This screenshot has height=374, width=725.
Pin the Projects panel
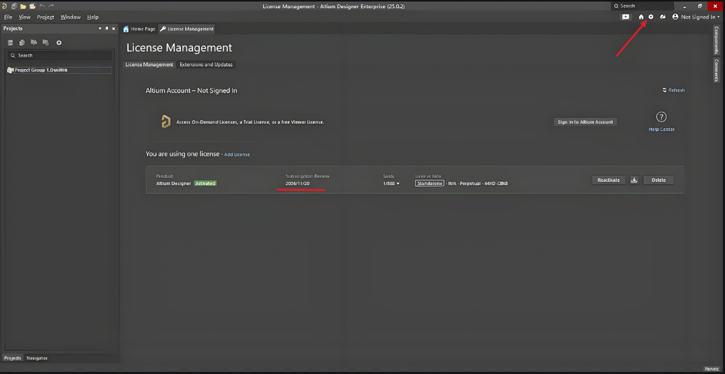coord(107,28)
